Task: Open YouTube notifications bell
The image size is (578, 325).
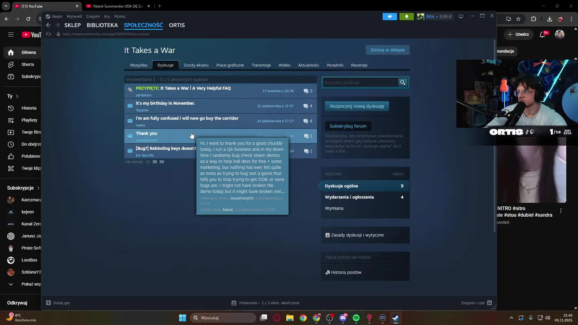Action: [x=543, y=34]
